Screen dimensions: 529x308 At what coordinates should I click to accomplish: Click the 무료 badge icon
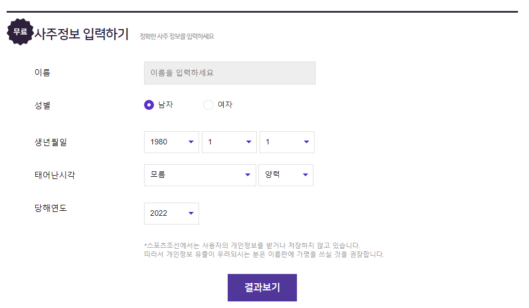(20, 32)
